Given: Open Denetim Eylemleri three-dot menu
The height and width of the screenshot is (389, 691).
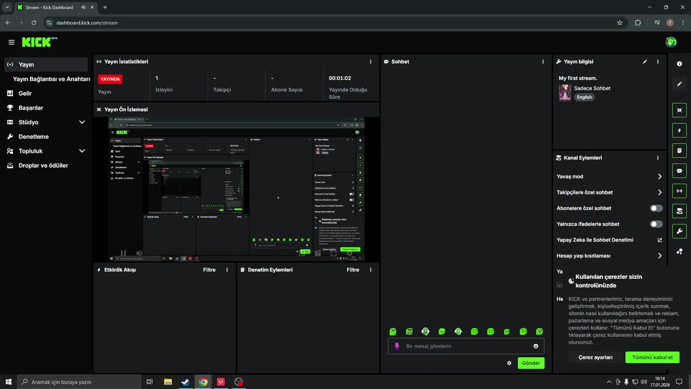Looking at the screenshot, I should pyautogui.click(x=370, y=270).
